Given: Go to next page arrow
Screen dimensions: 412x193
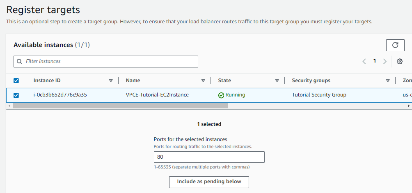Looking at the screenshot, I should 385,61.
